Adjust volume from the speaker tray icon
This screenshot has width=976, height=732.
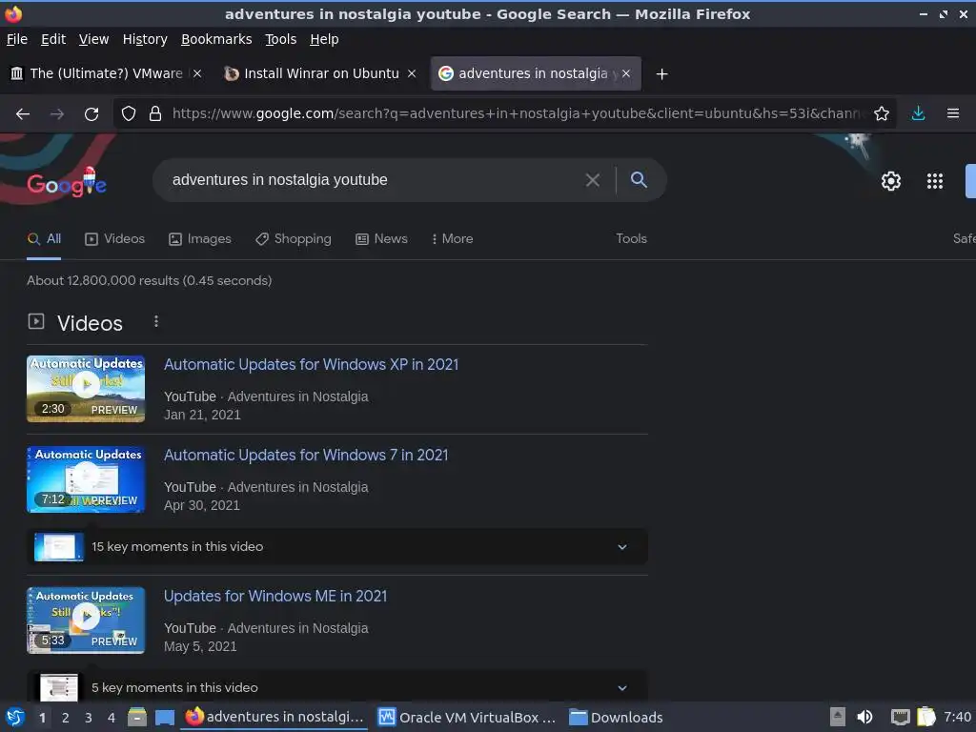coord(864,717)
